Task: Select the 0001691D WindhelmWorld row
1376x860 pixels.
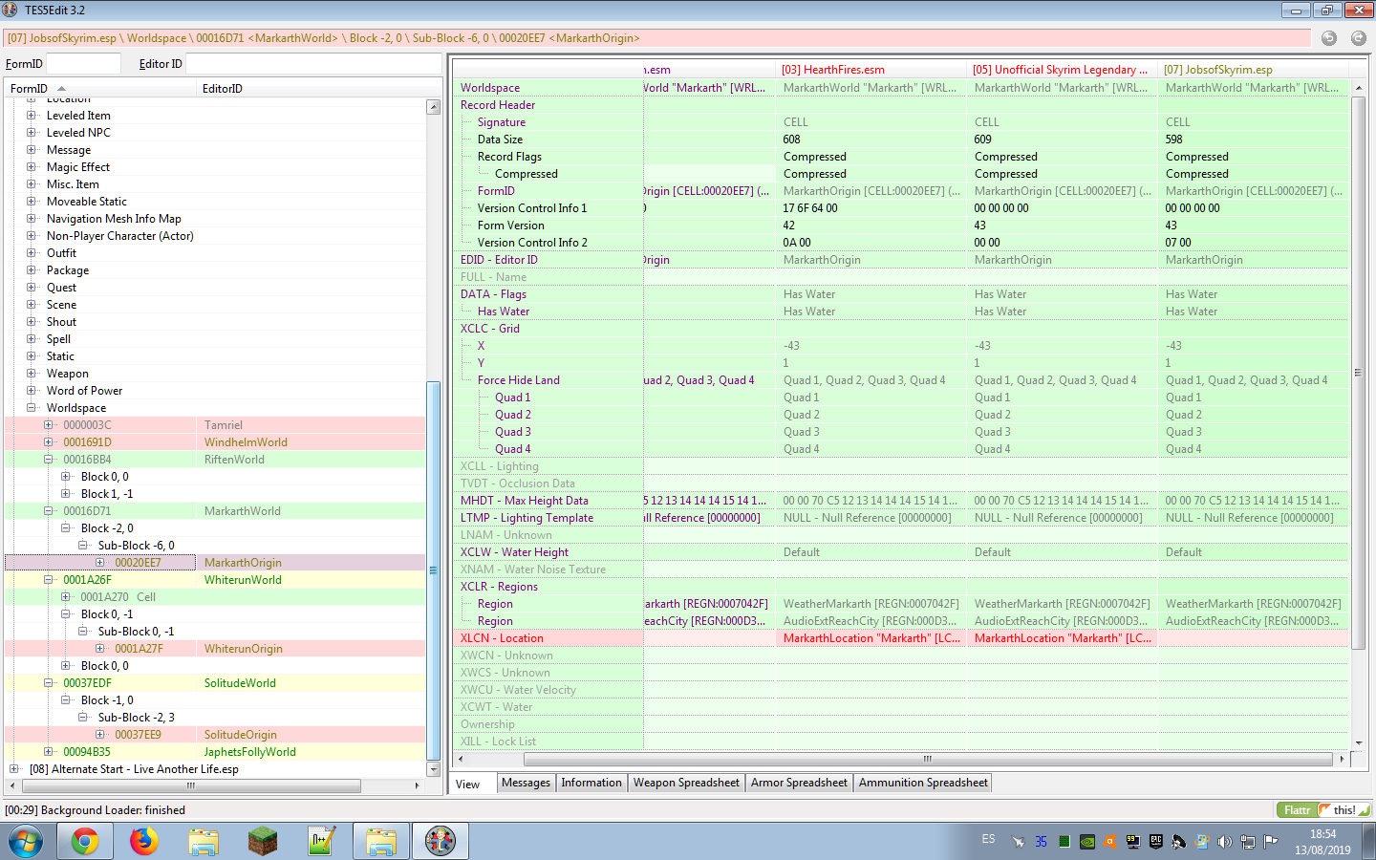Action: [x=215, y=442]
